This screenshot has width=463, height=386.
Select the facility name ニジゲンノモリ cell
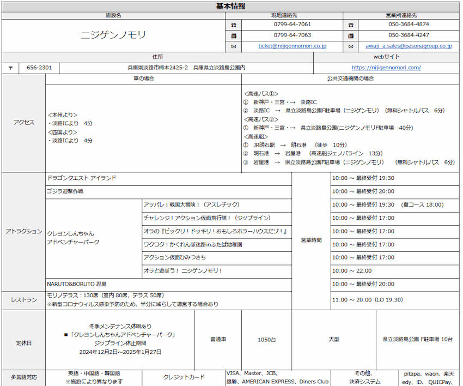(113, 36)
